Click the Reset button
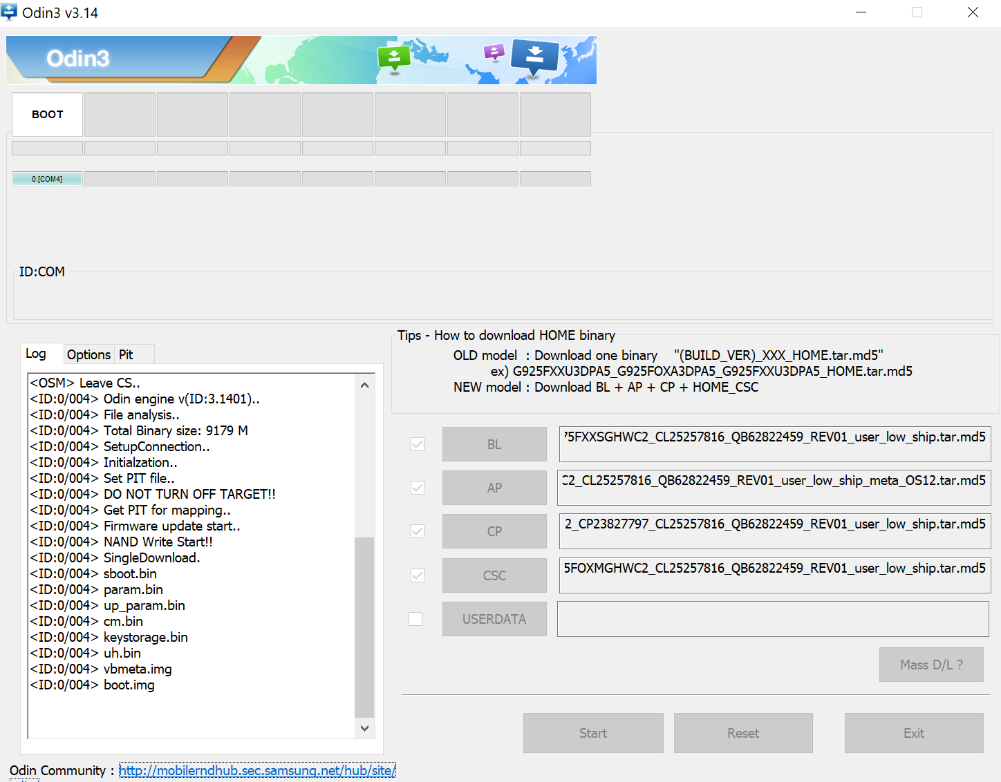Viewport: 1001px width, 782px height. (743, 733)
